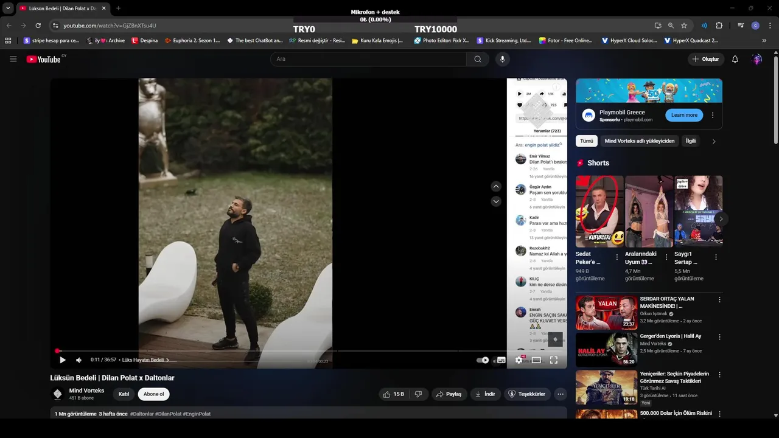779x438 pixels.
Task: Select the Mind Vorteks adlı yükleyiciden chip
Action: pyautogui.click(x=639, y=141)
